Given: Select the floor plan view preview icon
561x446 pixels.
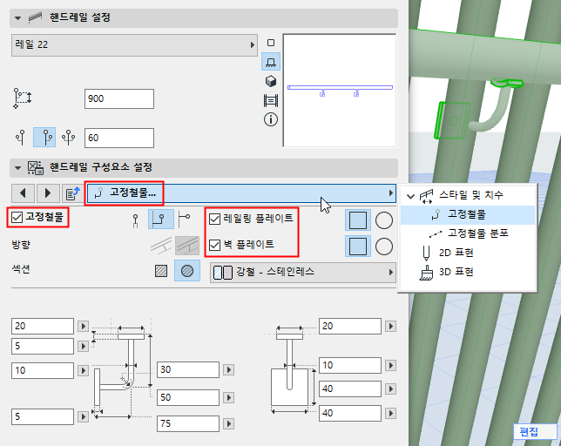Looking at the screenshot, I should 271,62.
